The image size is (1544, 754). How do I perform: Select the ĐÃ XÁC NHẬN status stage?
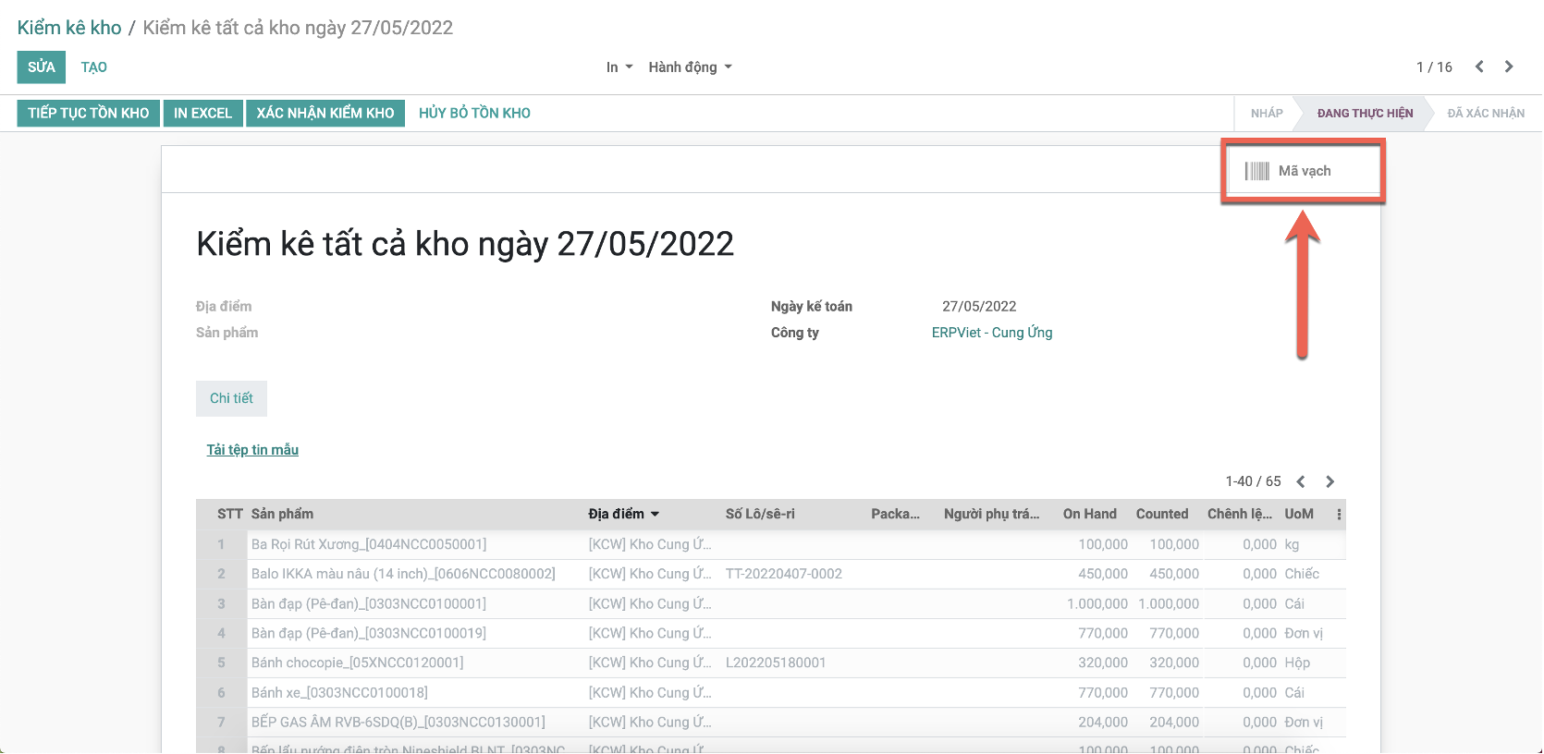point(1485,113)
